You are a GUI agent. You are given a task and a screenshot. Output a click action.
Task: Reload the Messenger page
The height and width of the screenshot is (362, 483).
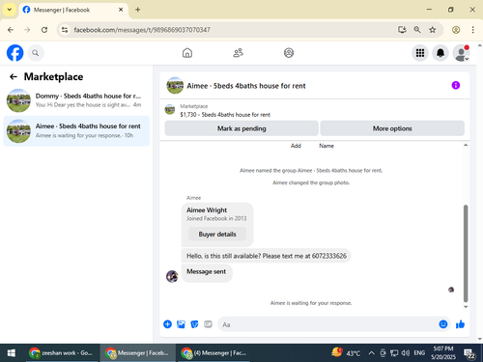point(44,30)
